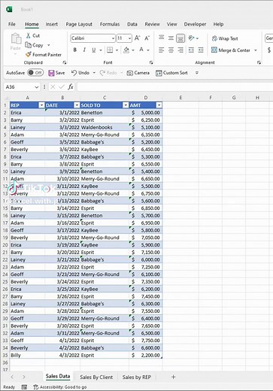Center text horizontally
The width and height of the screenshot is (273, 391).
click(x=171, y=50)
